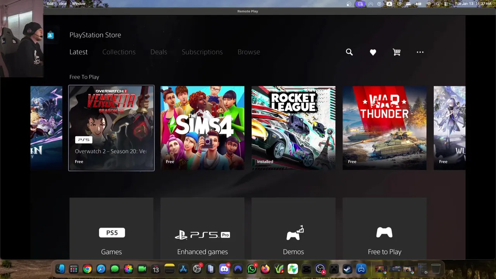Click the screen sharing icon in menu bar
The image size is (496, 279).
(360, 4)
